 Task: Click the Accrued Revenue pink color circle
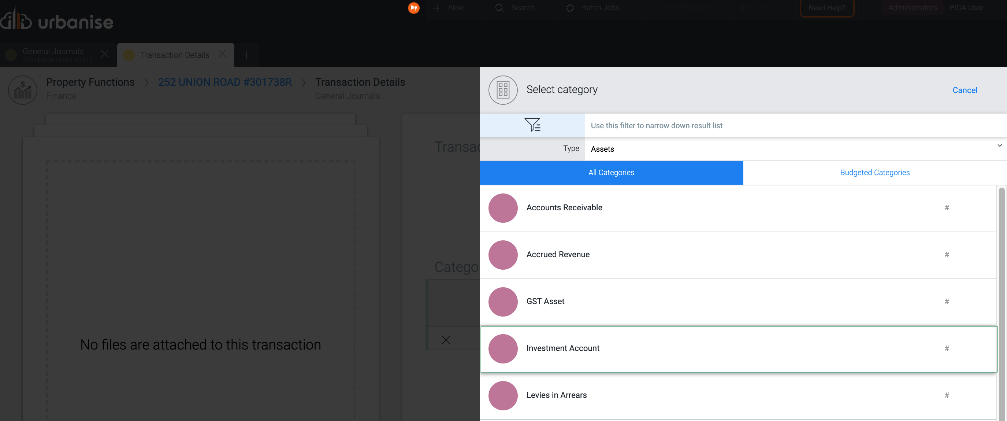(x=503, y=255)
